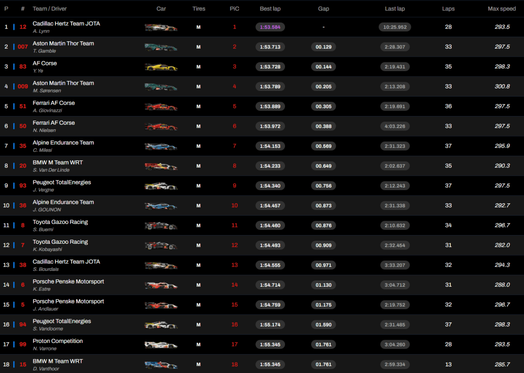The width and height of the screenshot is (524, 373).
Task: Click the Proton Competition team name
Action: point(57,341)
